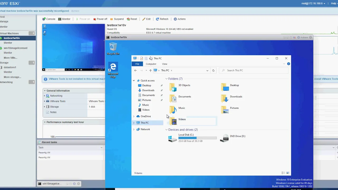
Task: Click Properties quick access toolbar icon
Action: 142,58
